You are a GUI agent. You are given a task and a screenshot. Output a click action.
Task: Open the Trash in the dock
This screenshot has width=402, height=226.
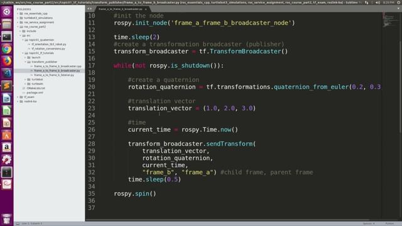pyautogui.click(x=7, y=219)
